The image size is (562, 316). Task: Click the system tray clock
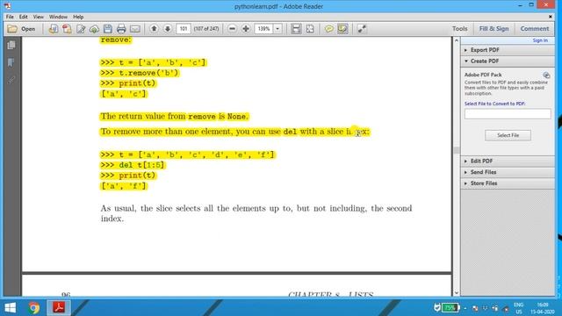(543, 308)
